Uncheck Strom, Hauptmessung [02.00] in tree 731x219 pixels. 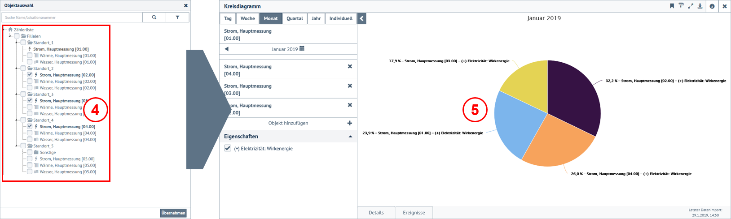[x=30, y=75]
